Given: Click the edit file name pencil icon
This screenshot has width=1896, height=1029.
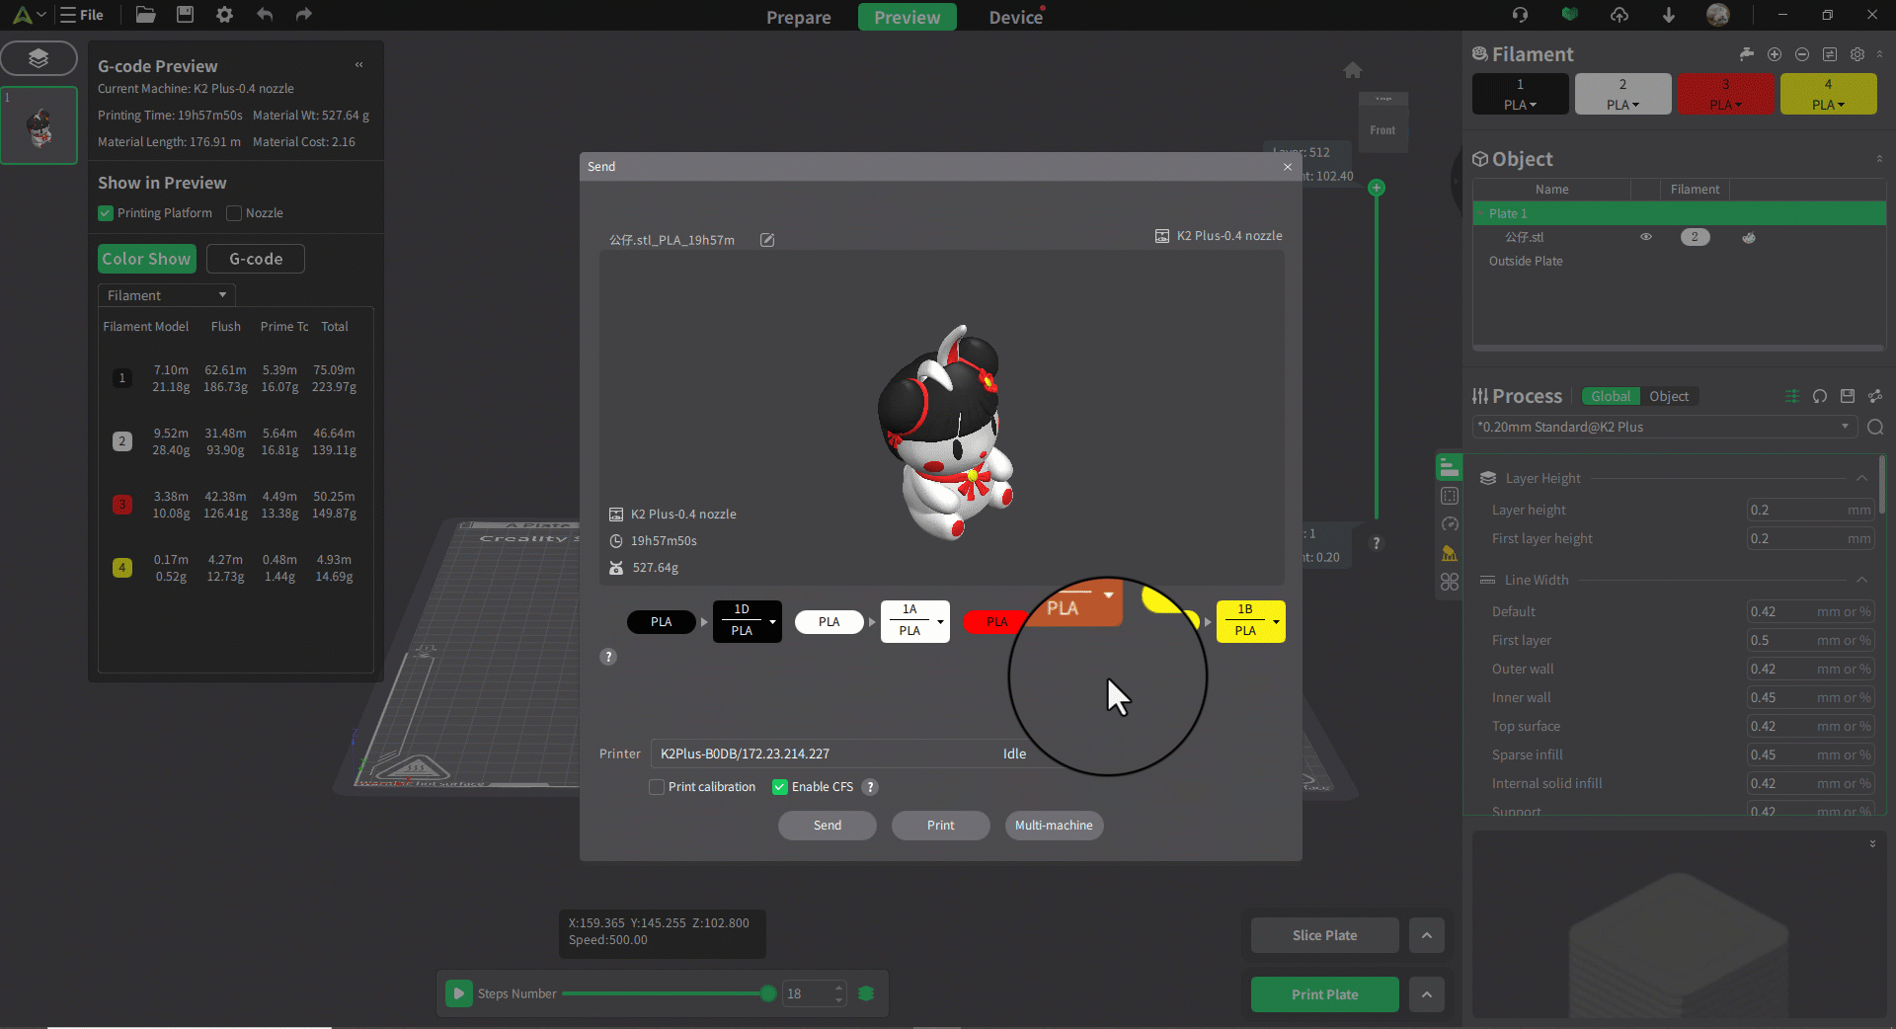Looking at the screenshot, I should (x=767, y=240).
